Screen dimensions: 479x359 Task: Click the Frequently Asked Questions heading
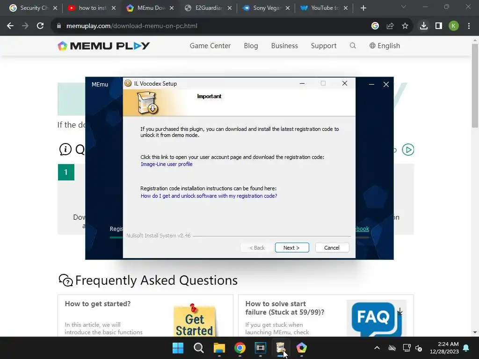click(x=156, y=280)
